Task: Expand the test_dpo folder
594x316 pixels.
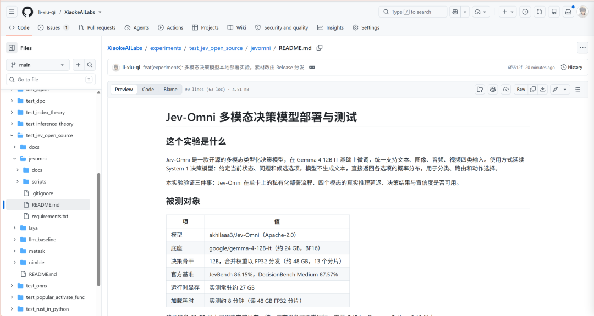Action: (12, 101)
